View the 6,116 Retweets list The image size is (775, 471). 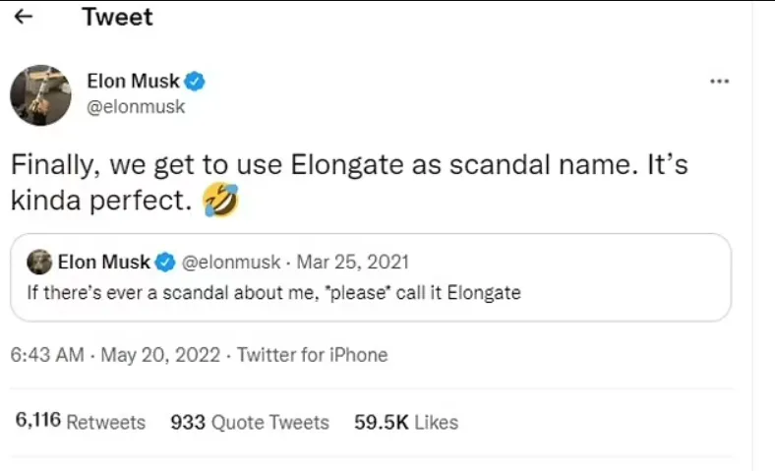81,422
